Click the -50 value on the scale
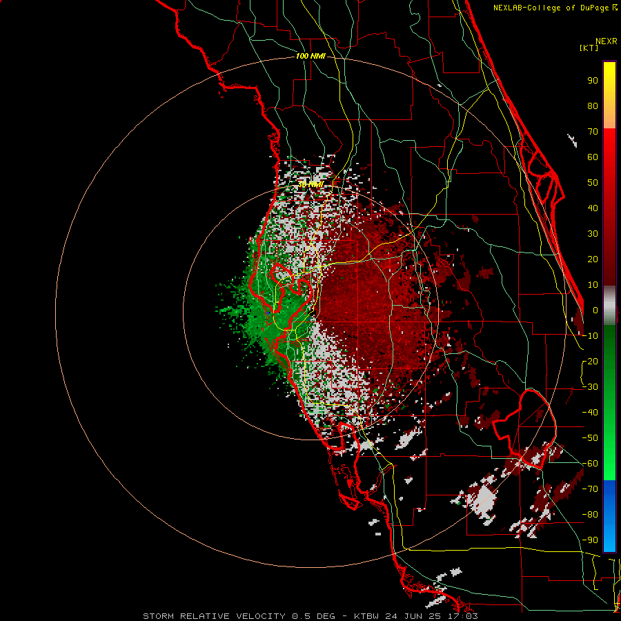The height and width of the screenshot is (621, 621). (590, 438)
